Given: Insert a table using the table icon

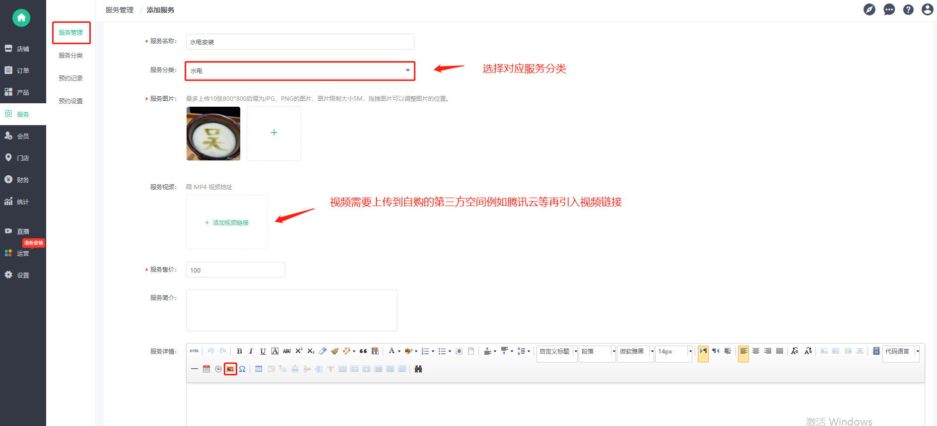Looking at the screenshot, I should click(x=259, y=369).
